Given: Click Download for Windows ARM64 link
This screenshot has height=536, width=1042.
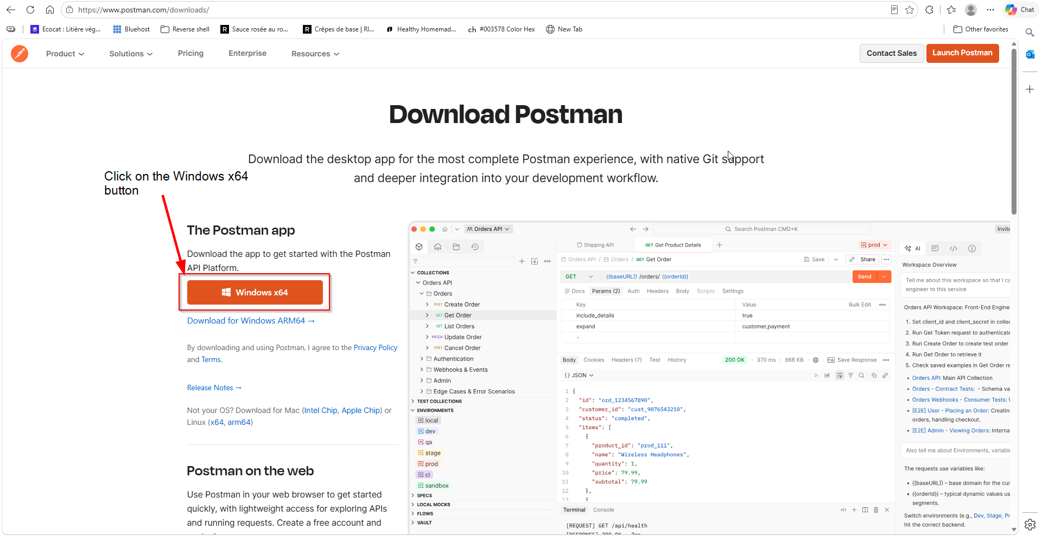Looking at the screenshot, I should (251, 321).
